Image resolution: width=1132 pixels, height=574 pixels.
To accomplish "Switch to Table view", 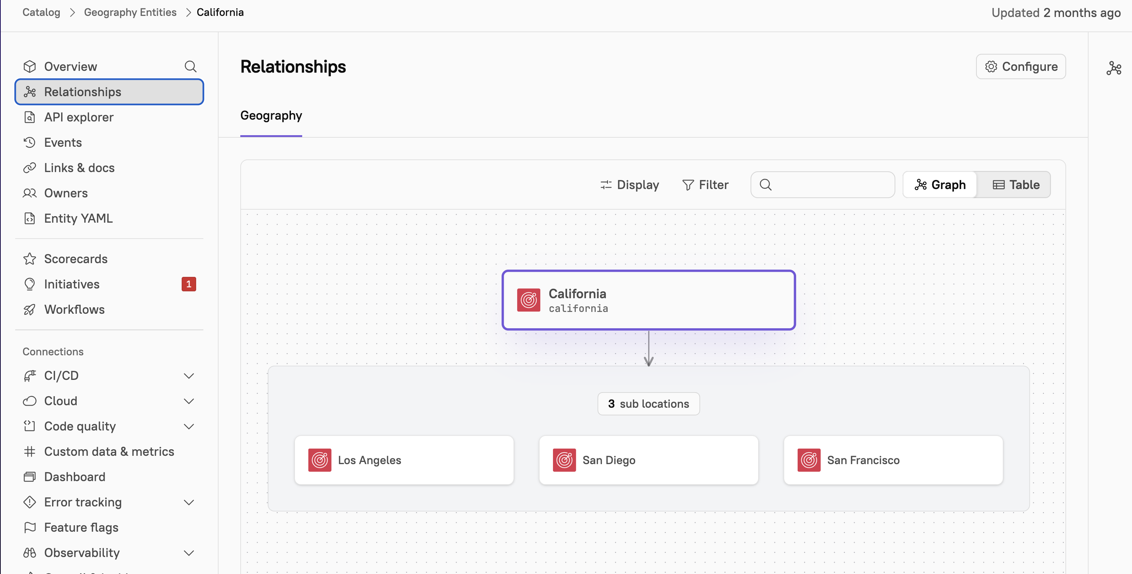I will point(1015,185).
